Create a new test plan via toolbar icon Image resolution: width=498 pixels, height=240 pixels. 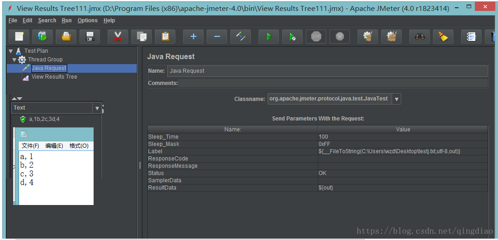(x=19, y=36)
